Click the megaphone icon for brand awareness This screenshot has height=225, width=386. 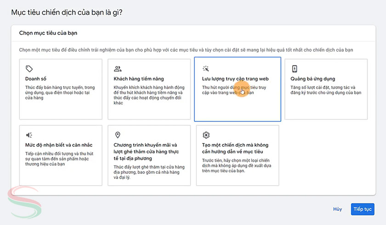pyautogui.click(x=29, y=135)
